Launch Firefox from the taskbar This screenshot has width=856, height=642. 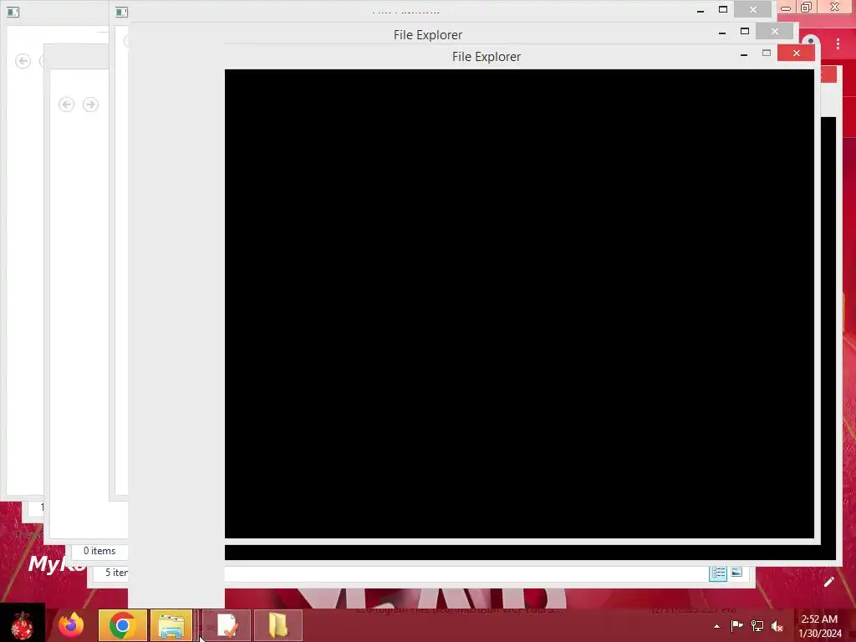(x=71, y=625)
